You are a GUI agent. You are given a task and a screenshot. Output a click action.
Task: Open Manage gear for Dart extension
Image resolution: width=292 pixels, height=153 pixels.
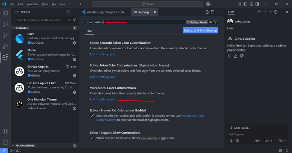tap(75, 43)
